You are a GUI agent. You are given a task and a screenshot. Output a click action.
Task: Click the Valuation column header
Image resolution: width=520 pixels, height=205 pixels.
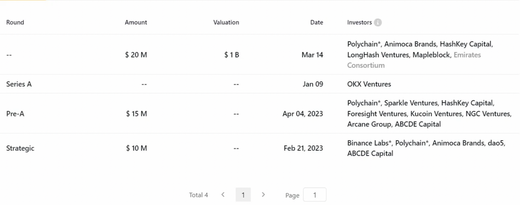[x=226, y=22]
